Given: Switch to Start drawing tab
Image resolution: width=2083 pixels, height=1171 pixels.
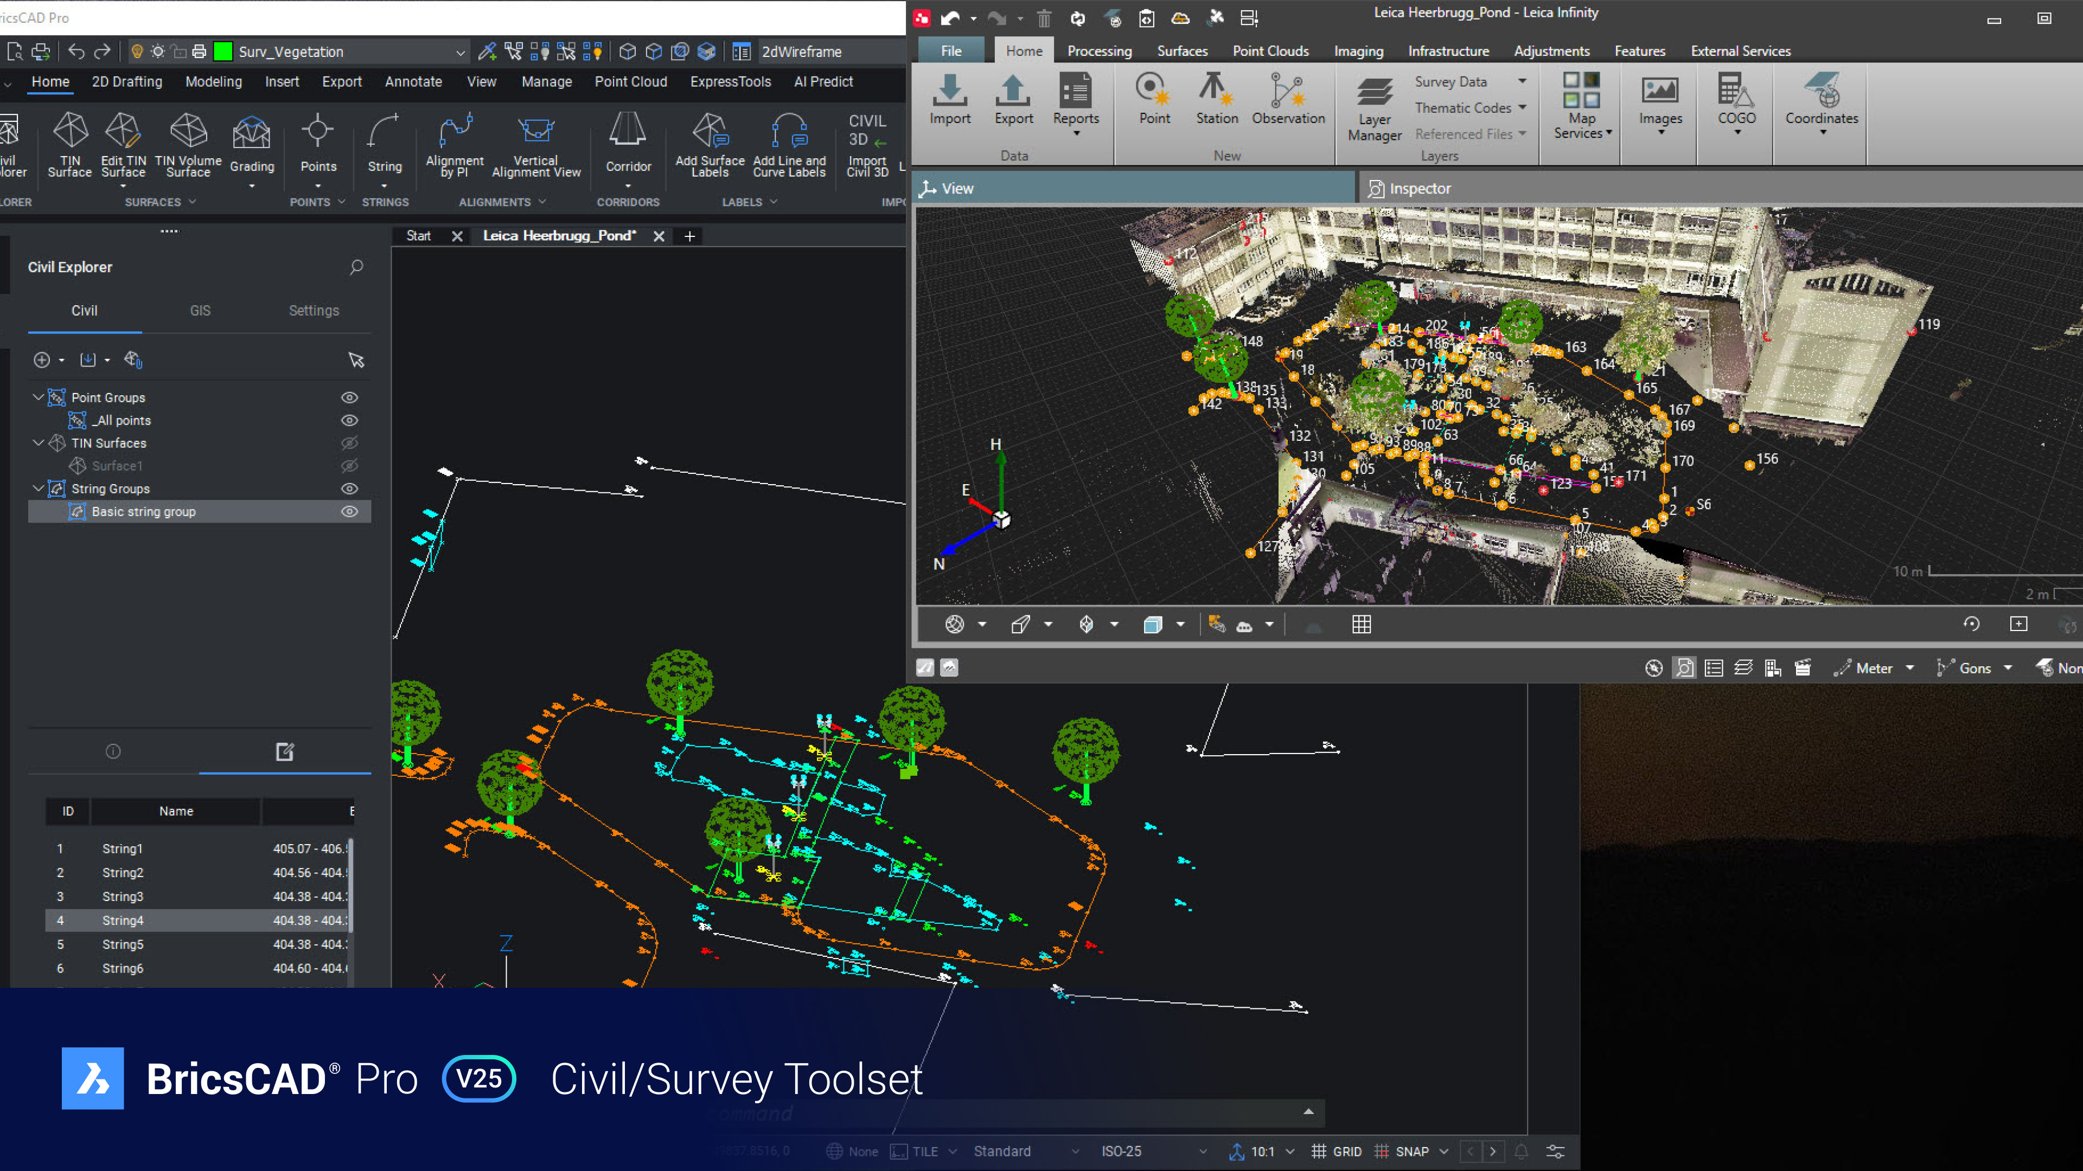Looking at the screenshot, I should pyautogui.click(x=418, y=236).
